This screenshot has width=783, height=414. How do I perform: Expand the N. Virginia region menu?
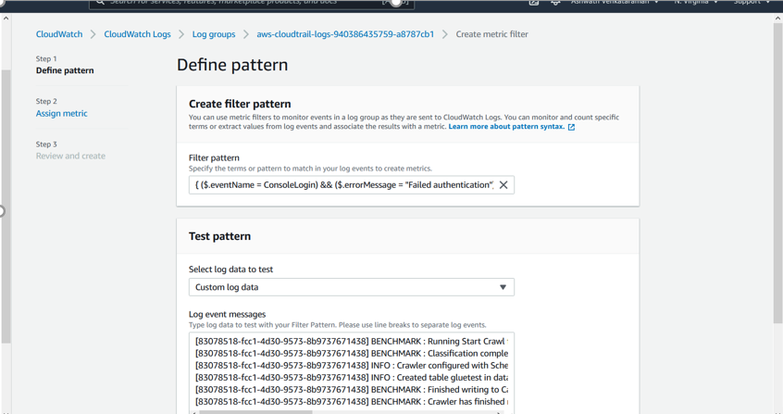coord(696,3)
